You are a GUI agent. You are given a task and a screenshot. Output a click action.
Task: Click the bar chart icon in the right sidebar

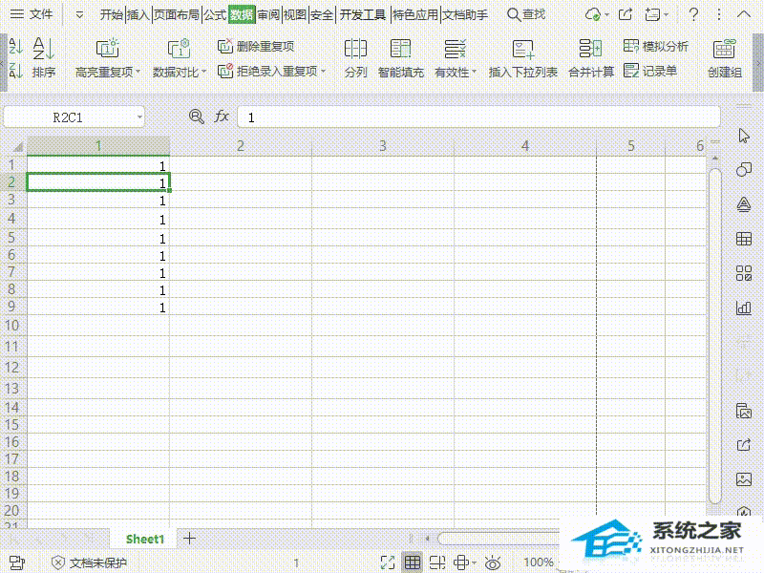[744, 308]
